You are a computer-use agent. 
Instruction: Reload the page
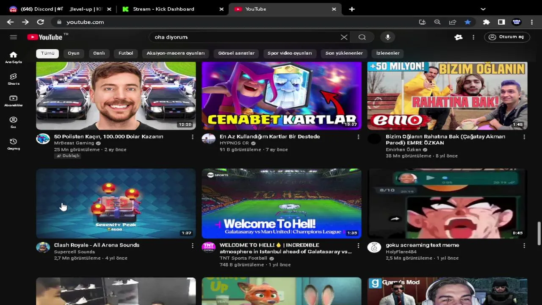pos(40,22)
